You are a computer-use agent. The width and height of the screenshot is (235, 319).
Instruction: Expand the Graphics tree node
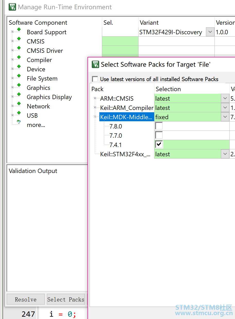(12, 88)
